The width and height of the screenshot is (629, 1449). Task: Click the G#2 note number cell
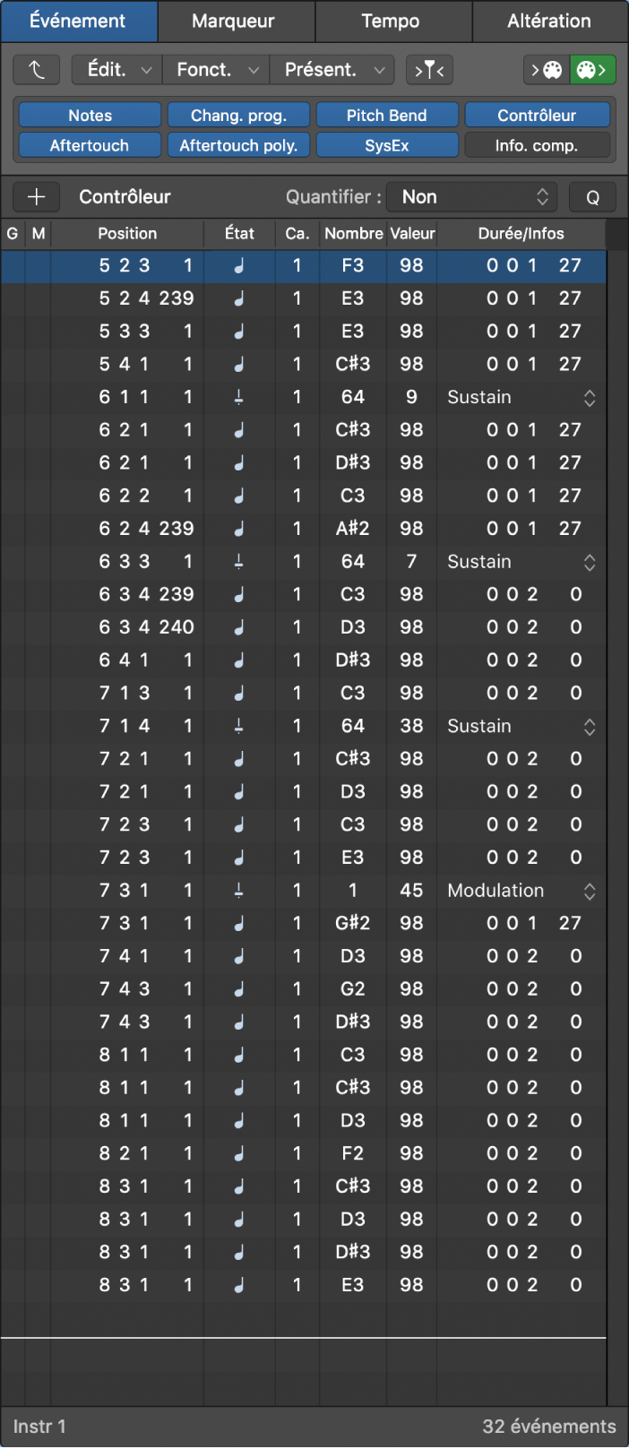click(353, 923)
